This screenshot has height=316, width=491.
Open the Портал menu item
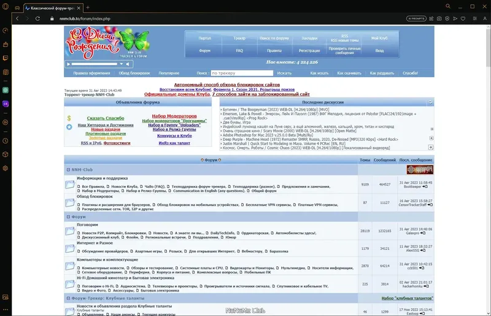tap(204, 38)
